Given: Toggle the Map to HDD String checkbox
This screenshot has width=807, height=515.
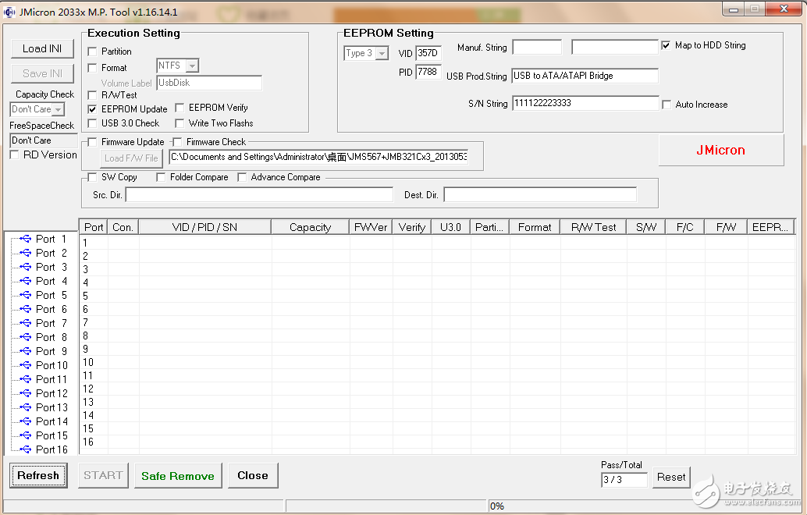Looking at the screenshot, I should (x=666, y=45).
